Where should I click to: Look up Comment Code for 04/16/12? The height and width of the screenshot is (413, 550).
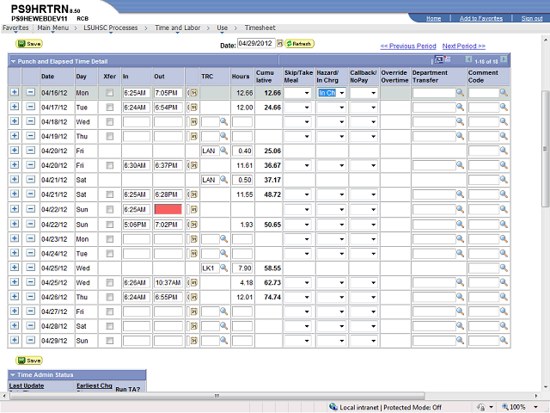504,93
